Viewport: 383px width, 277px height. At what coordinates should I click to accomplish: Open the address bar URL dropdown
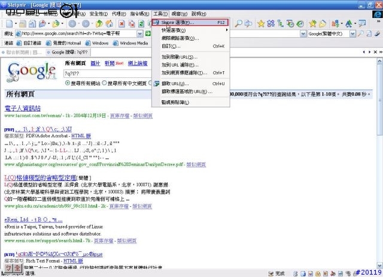(139, 34)
